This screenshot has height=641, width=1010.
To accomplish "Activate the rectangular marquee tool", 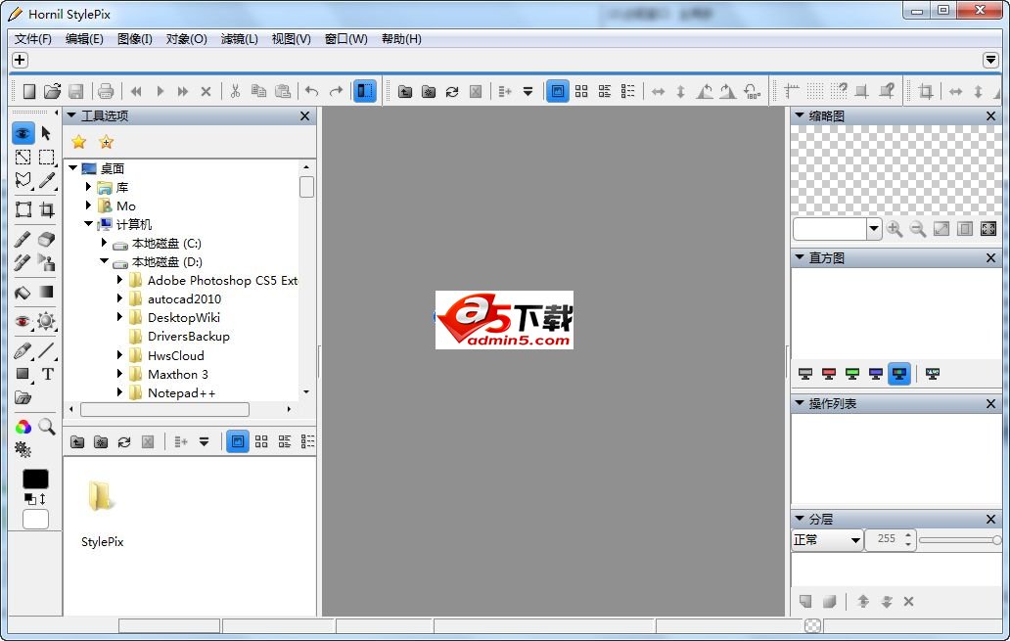I will tap(45, 157).
